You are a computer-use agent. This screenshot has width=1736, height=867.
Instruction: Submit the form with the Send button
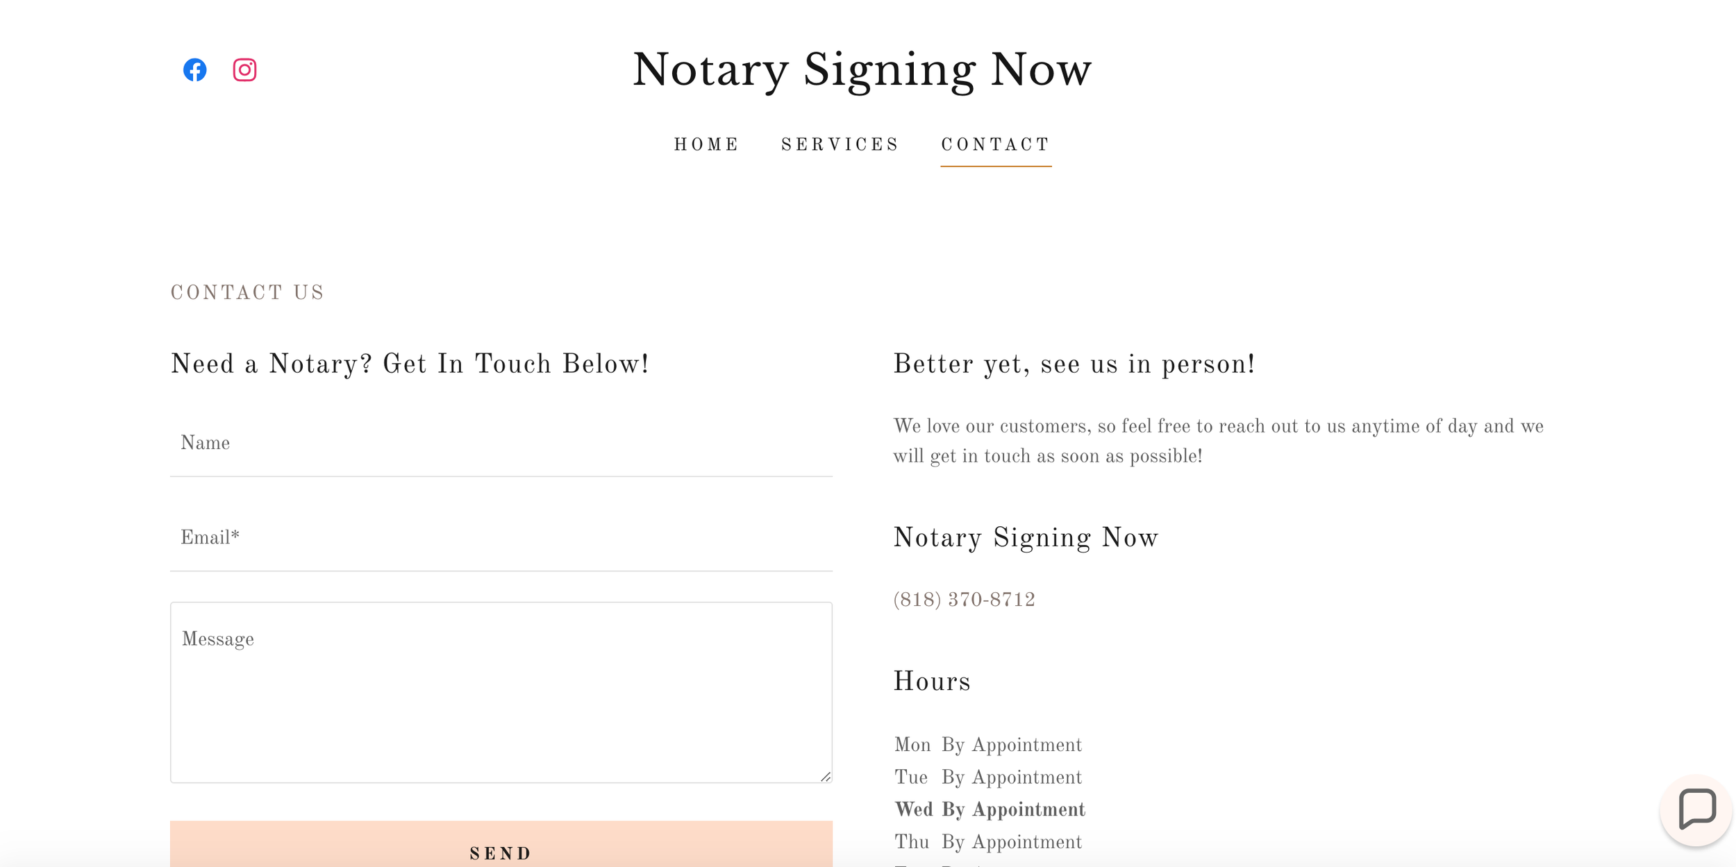[501, 844]
